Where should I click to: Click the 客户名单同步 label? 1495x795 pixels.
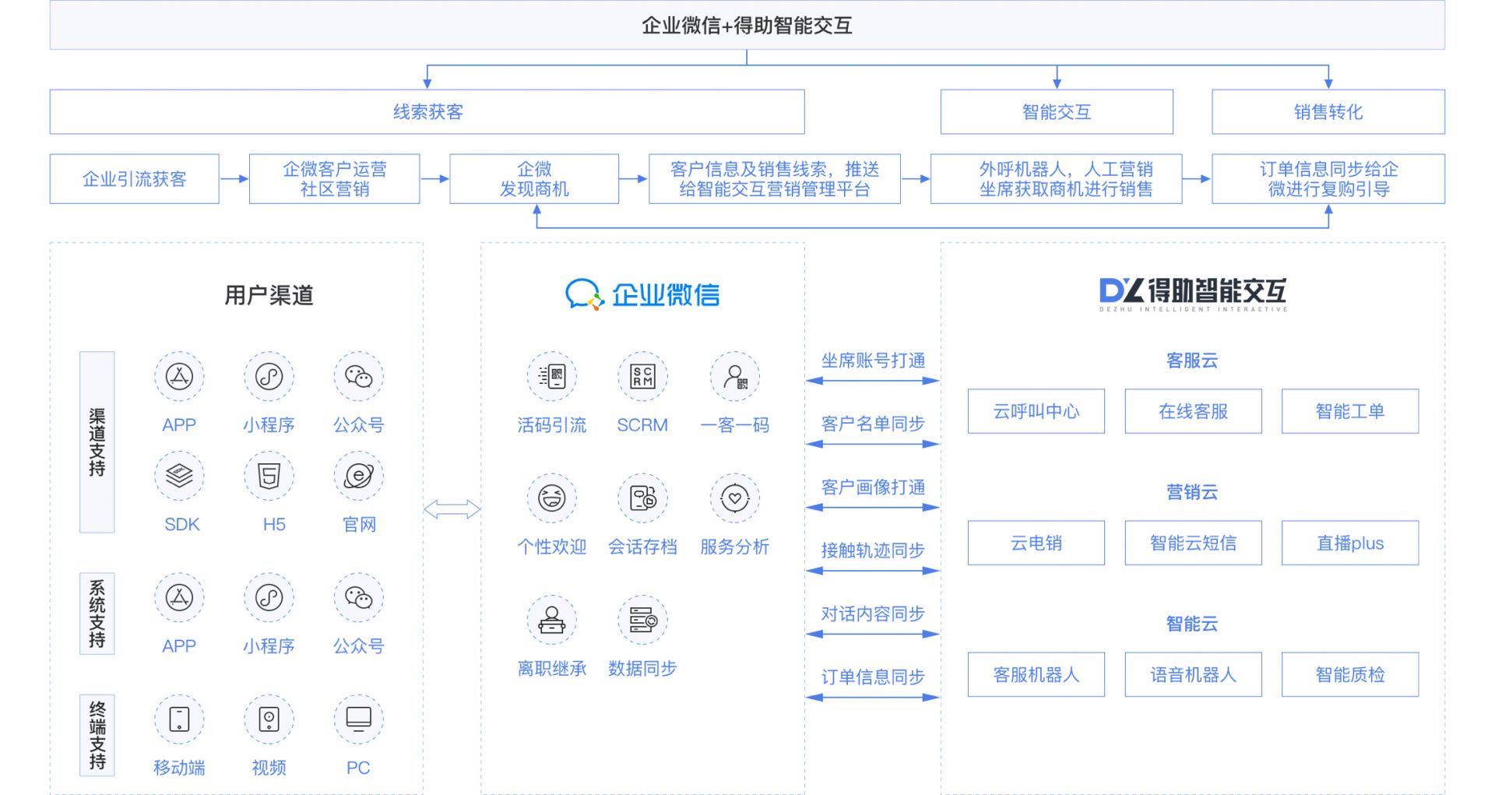point(873,424)
